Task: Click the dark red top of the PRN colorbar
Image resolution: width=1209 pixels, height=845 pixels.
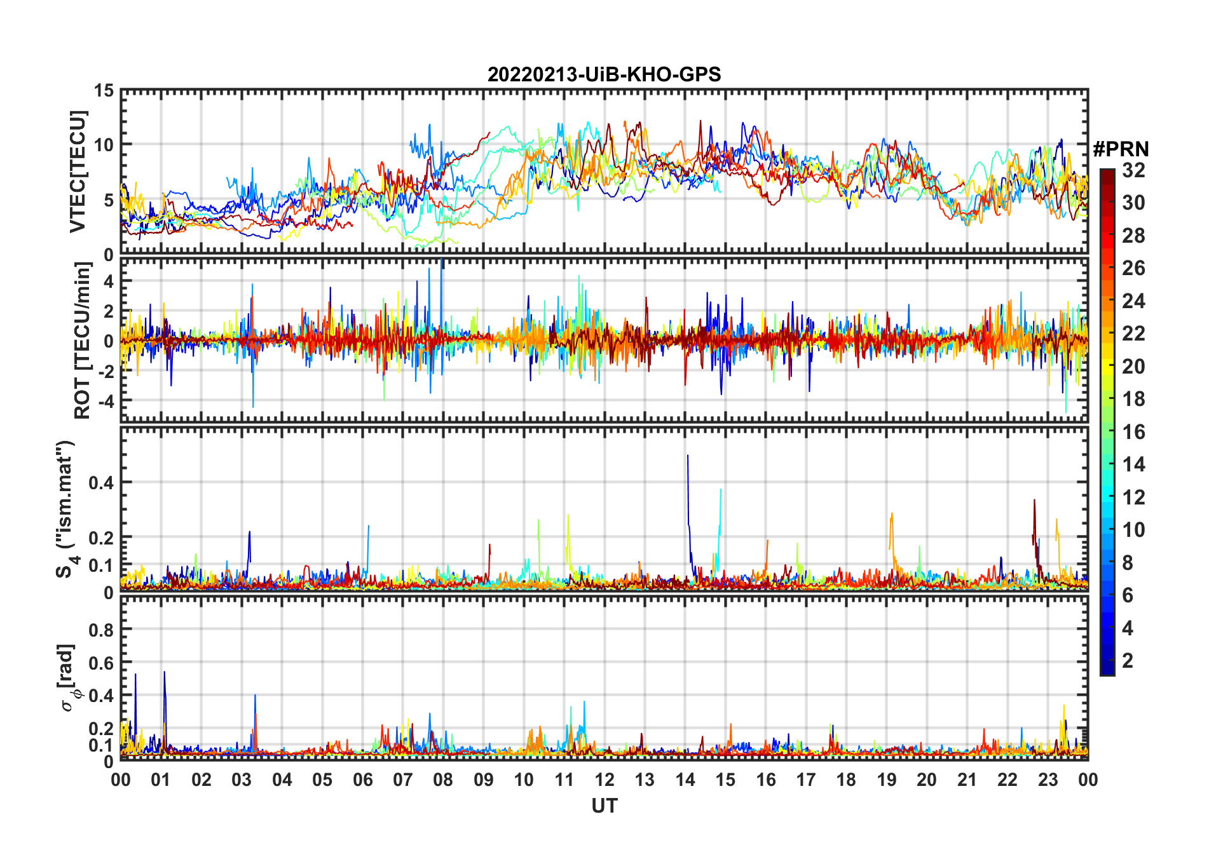Action: coord(1107,178)
